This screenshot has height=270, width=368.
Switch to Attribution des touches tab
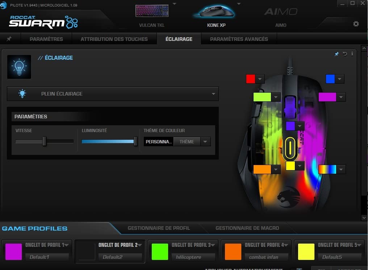(x=114, y=39)
